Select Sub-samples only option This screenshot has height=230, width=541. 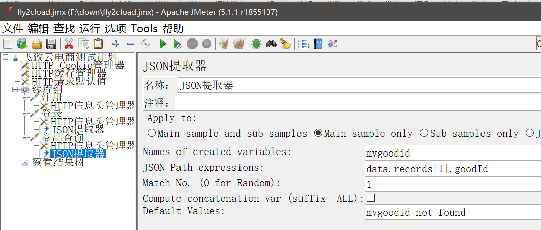469,133
